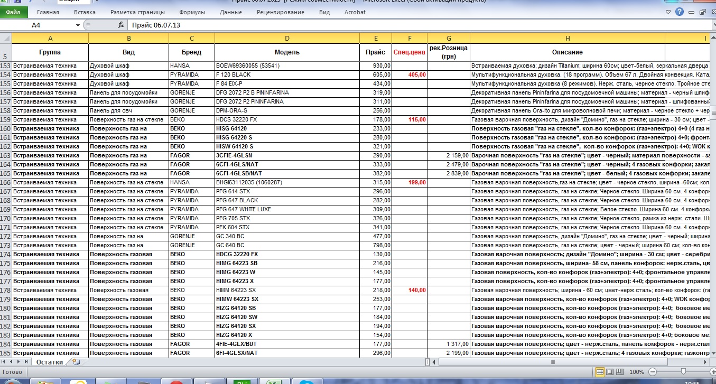Select the F 120 BLACK model cell
Viewport: 716px width, 384px height.
pos(287,74)
